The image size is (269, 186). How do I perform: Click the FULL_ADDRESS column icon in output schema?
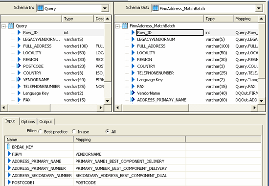point(133,46)
